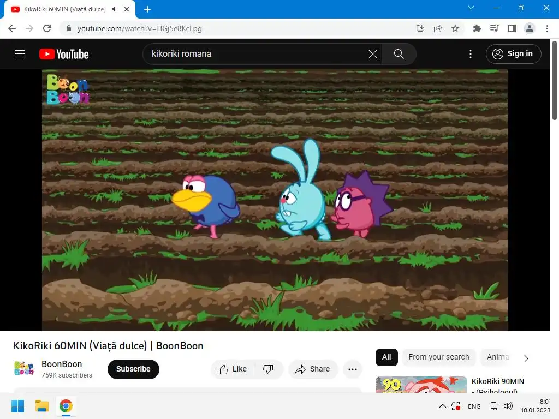Viewport: 559px width, 419px height.
Task: Open the clock showing 8:01
Action: tap(536, 406)
